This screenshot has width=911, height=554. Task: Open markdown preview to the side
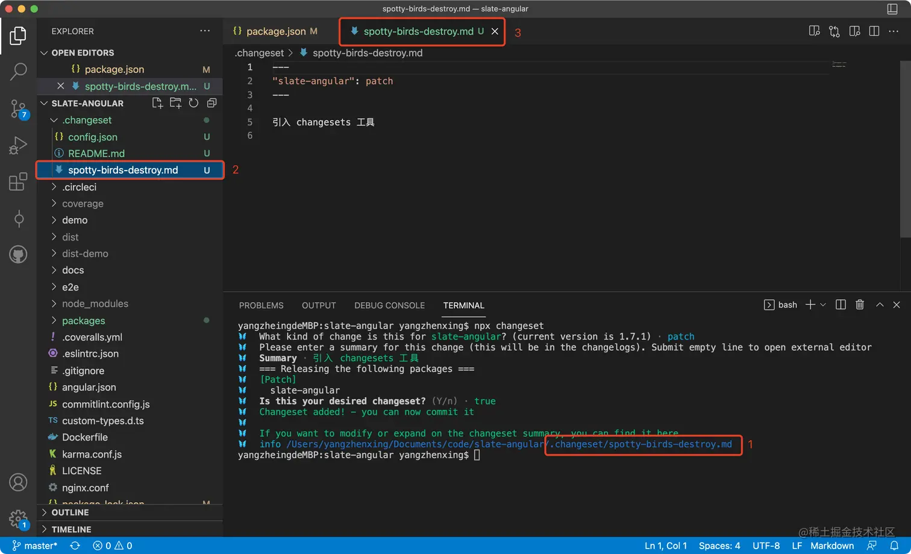coord(814,31)
